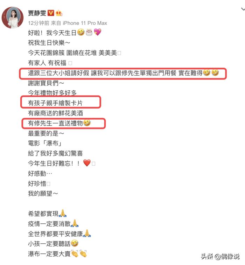
Task: Click the praying hands emoji after 希望都實現
Action: (63, 213)
